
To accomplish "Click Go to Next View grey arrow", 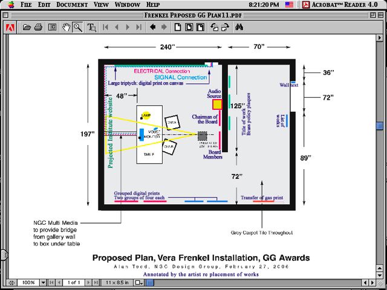I will tap(164, 27).
